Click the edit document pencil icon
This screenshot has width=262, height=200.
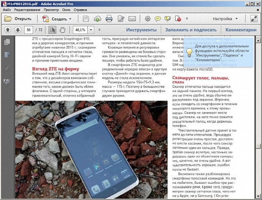click(121, 18)
